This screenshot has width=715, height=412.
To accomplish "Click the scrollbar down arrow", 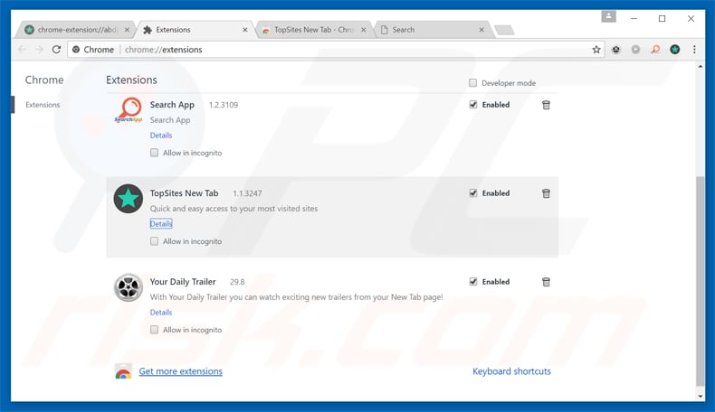I will (700, 396).
